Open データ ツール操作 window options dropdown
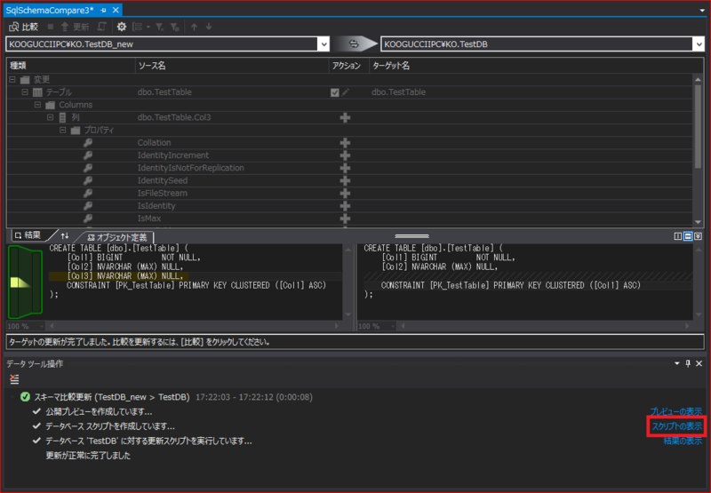Screen dimensions: 711x493 [x=677, y=363]
